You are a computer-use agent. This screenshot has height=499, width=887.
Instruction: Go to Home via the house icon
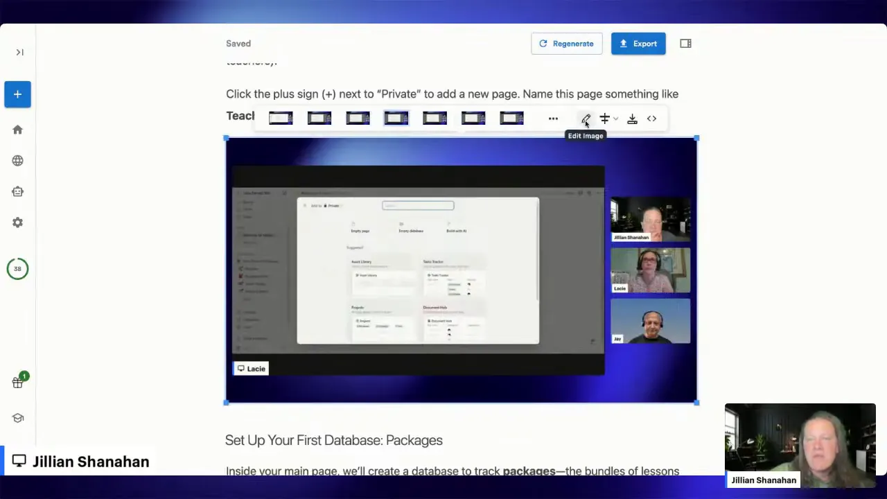[x=17, y=130]
